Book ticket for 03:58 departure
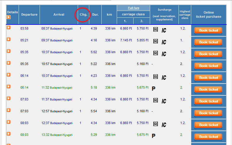The height and width of the screenshot is (145, 232). click(208, 30)
